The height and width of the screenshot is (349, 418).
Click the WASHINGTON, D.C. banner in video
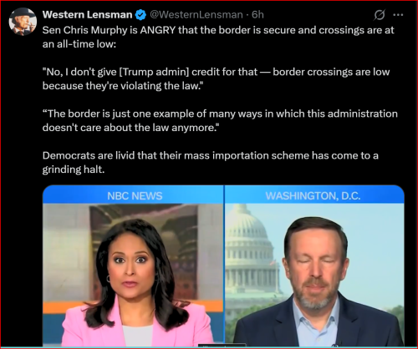(314, 195)
